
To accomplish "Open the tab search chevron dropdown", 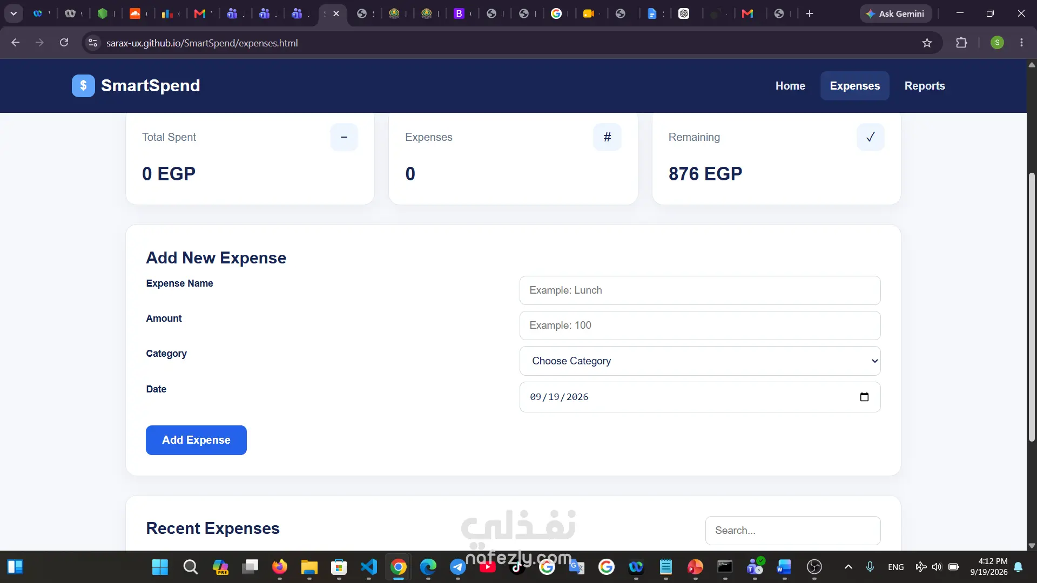I will click(x=14, y=13).
